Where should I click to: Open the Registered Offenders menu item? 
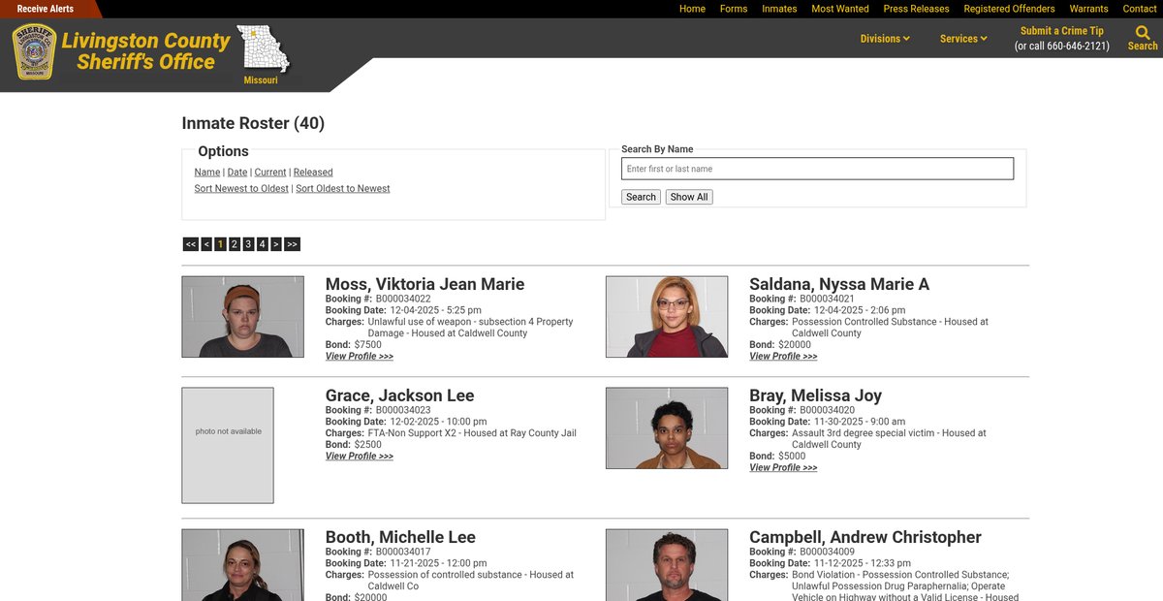1009,9
